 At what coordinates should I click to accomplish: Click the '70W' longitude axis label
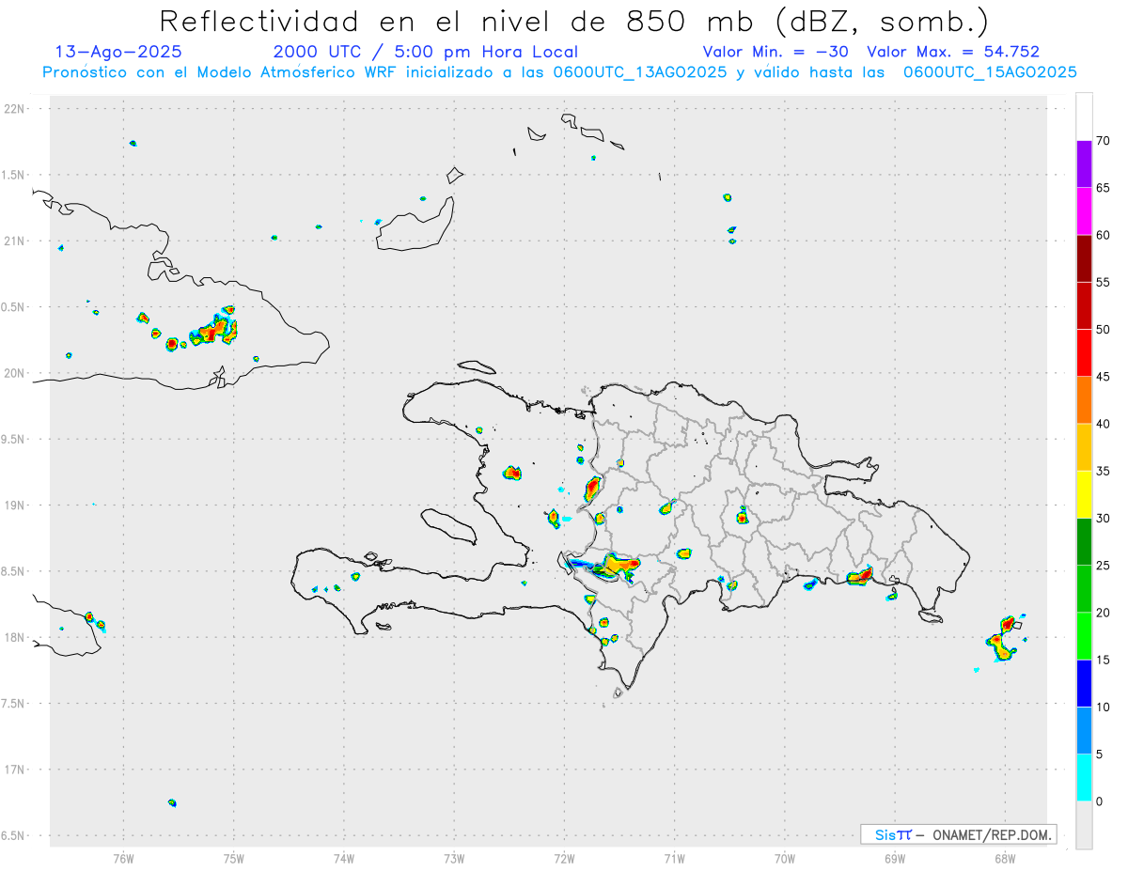click(785, 859)
